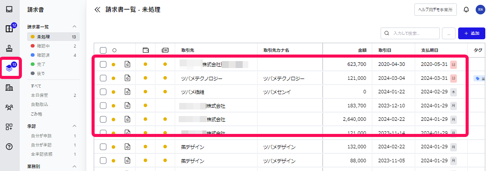Image resolution: width=491 pixels, height=171 pixels.
Task: Open the team members icon in sidebar
Action: click(x=9, y=107)
